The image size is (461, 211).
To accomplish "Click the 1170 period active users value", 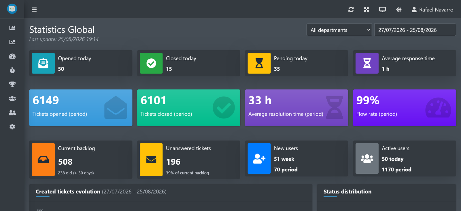I will pos(397,170).
